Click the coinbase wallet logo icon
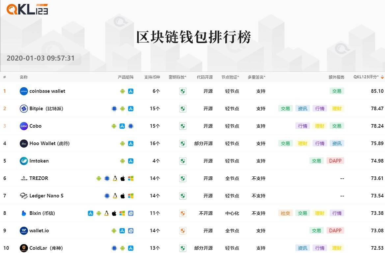The height and width of the screenshot is (256, 385). pos(24,91)
